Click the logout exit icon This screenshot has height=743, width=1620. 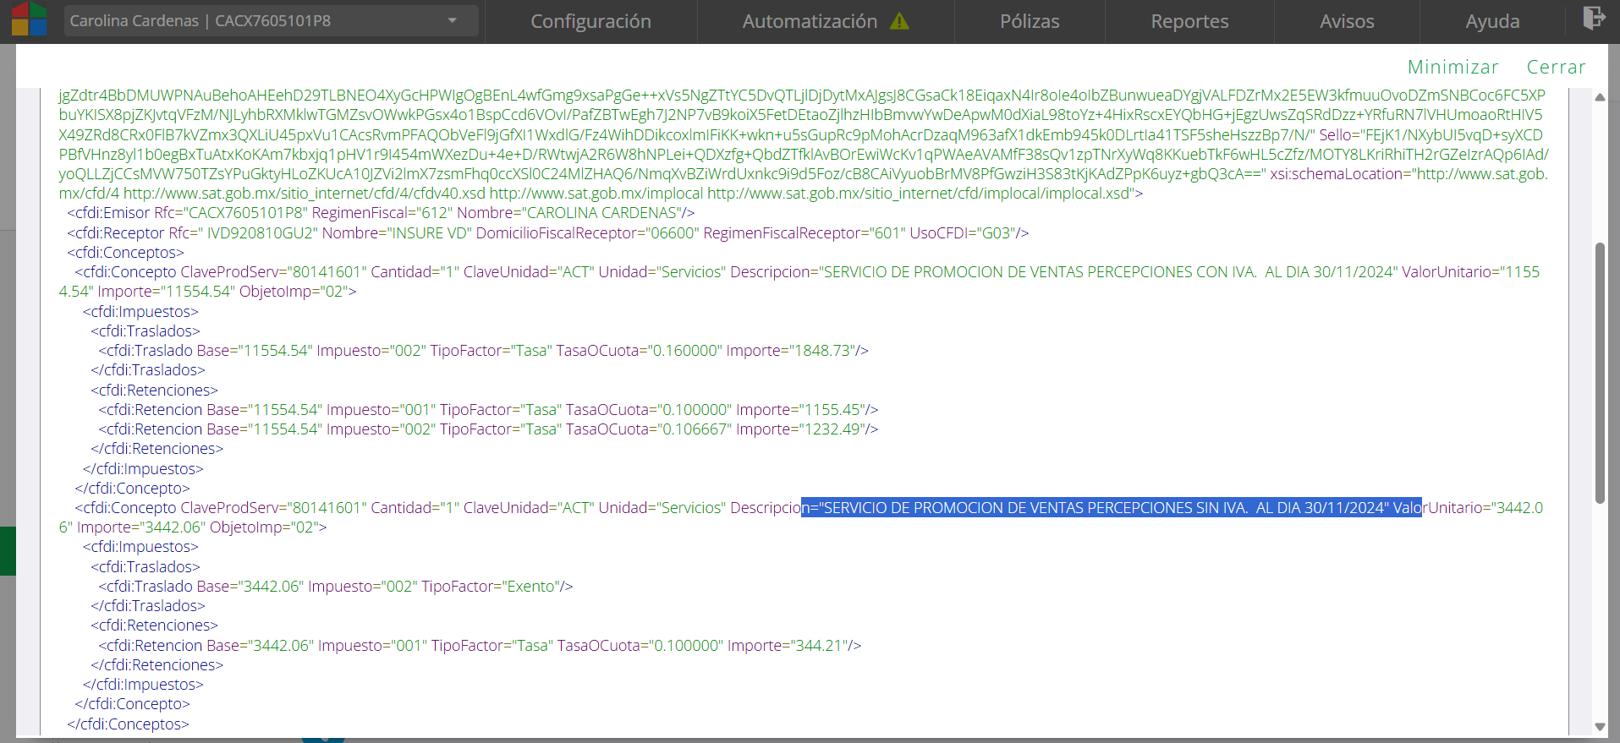1594,19
